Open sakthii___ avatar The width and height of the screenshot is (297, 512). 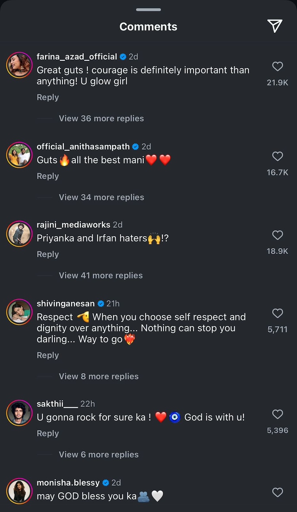coord(19,413)
